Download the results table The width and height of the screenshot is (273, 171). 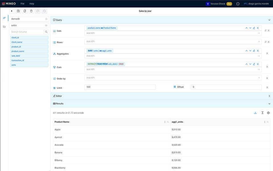pyautogui.click(x=255, y=113)
